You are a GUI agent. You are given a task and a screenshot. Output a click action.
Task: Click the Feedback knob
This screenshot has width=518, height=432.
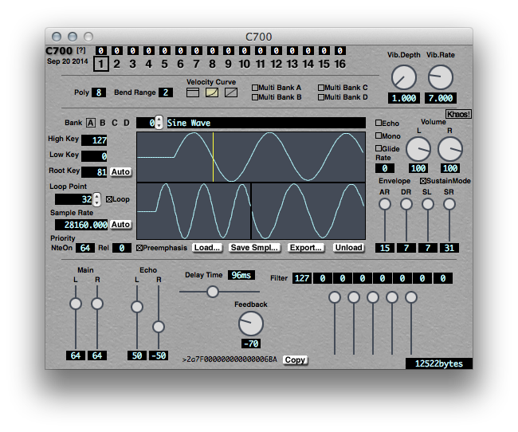250,323
